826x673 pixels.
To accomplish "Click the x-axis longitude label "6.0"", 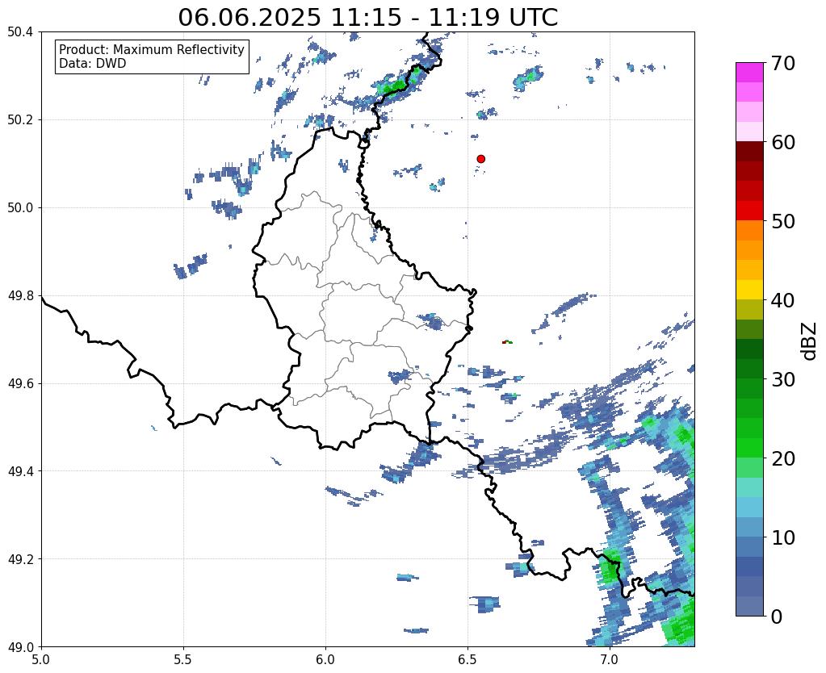I will (325, 658).
